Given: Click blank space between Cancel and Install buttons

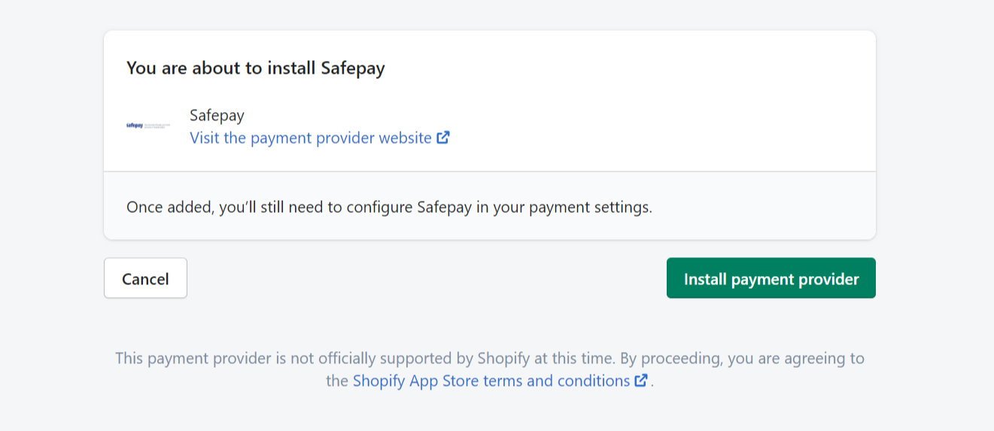Looking at the screenshot, I should [427, 278].
